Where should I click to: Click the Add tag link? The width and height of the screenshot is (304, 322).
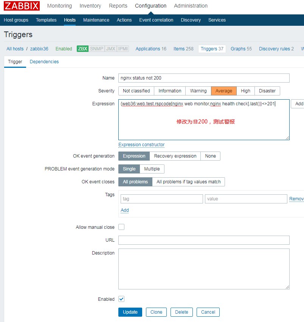(125, 210)
